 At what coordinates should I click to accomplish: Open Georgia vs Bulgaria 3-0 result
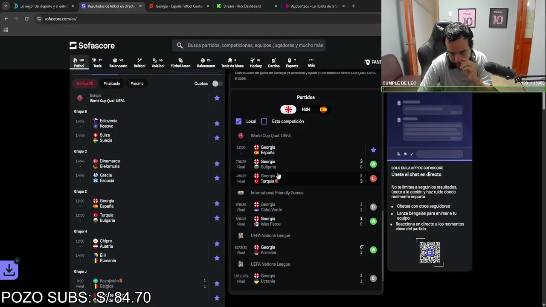point(306,164)
